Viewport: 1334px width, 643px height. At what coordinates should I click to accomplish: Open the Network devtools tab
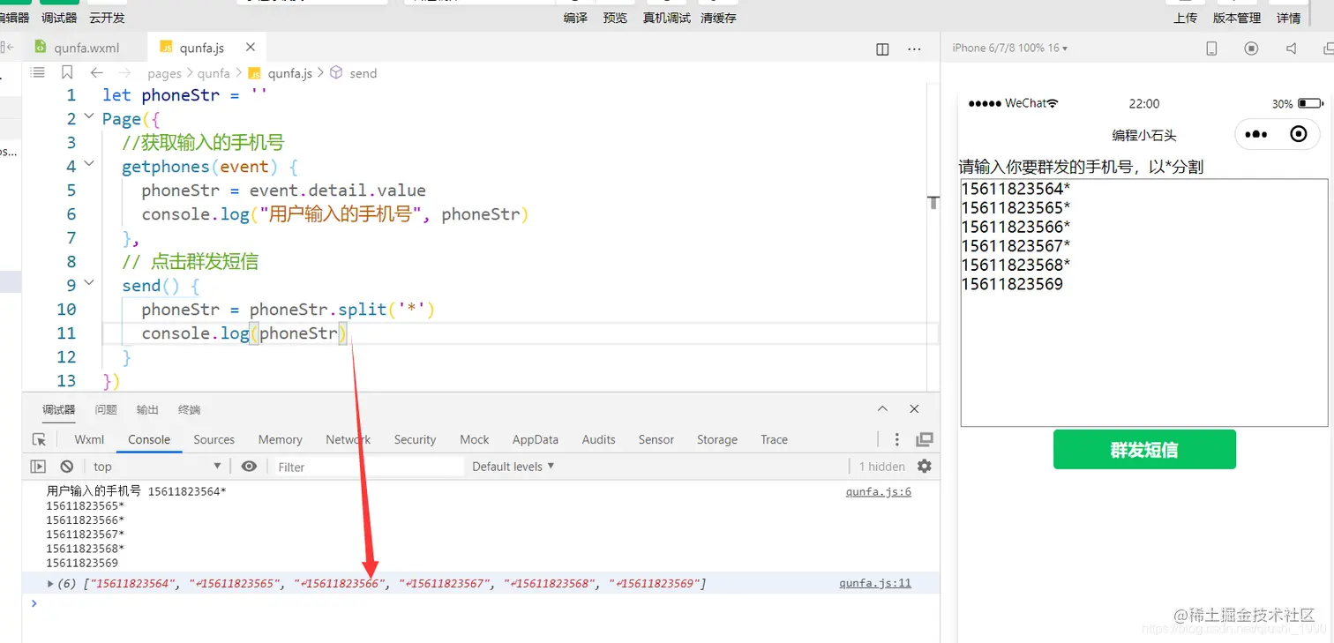coord(348,439)
